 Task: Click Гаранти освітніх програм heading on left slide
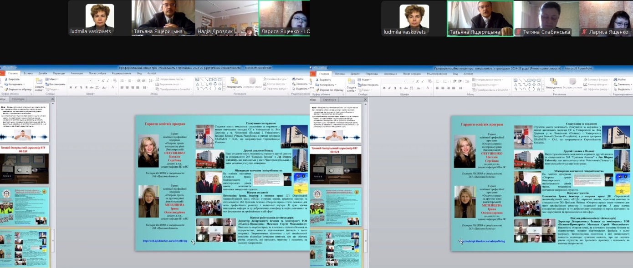coord(164,124)
